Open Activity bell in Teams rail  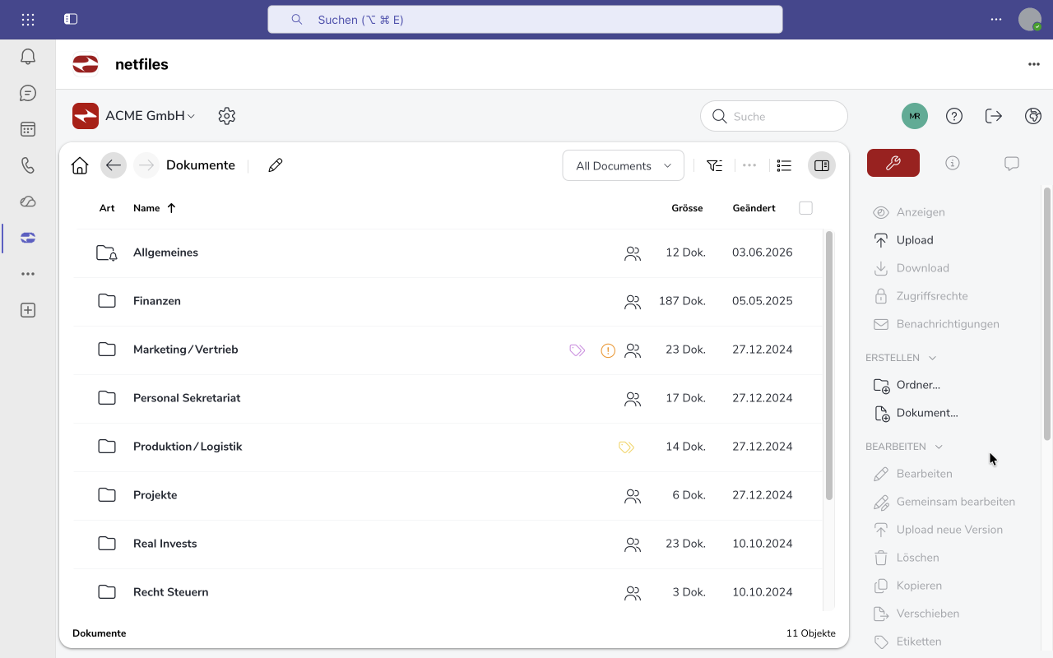pos(28,57)
